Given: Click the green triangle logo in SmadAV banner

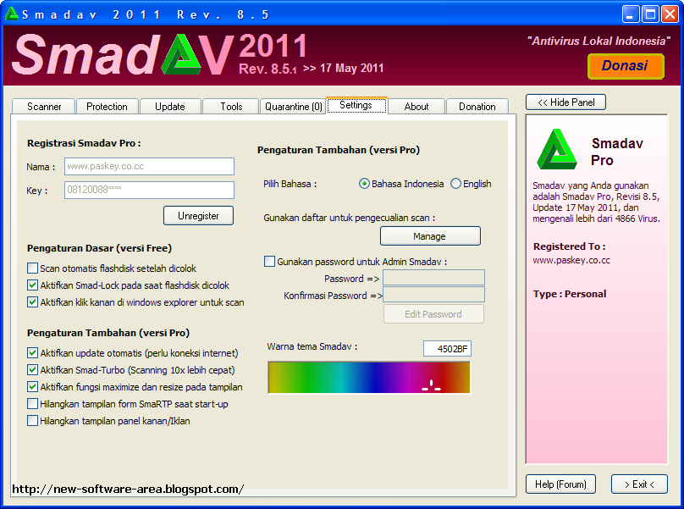Looking at the screenshot, I should click(x=181, y=54).
